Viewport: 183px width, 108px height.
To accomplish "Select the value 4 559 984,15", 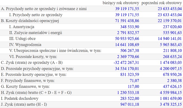I will (171, 93).
